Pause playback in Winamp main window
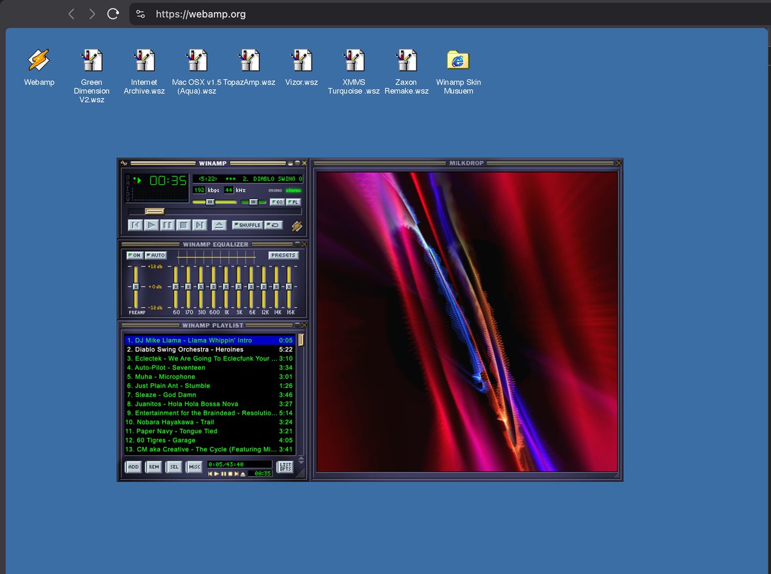The image size is (771, 574). (167, 225)
